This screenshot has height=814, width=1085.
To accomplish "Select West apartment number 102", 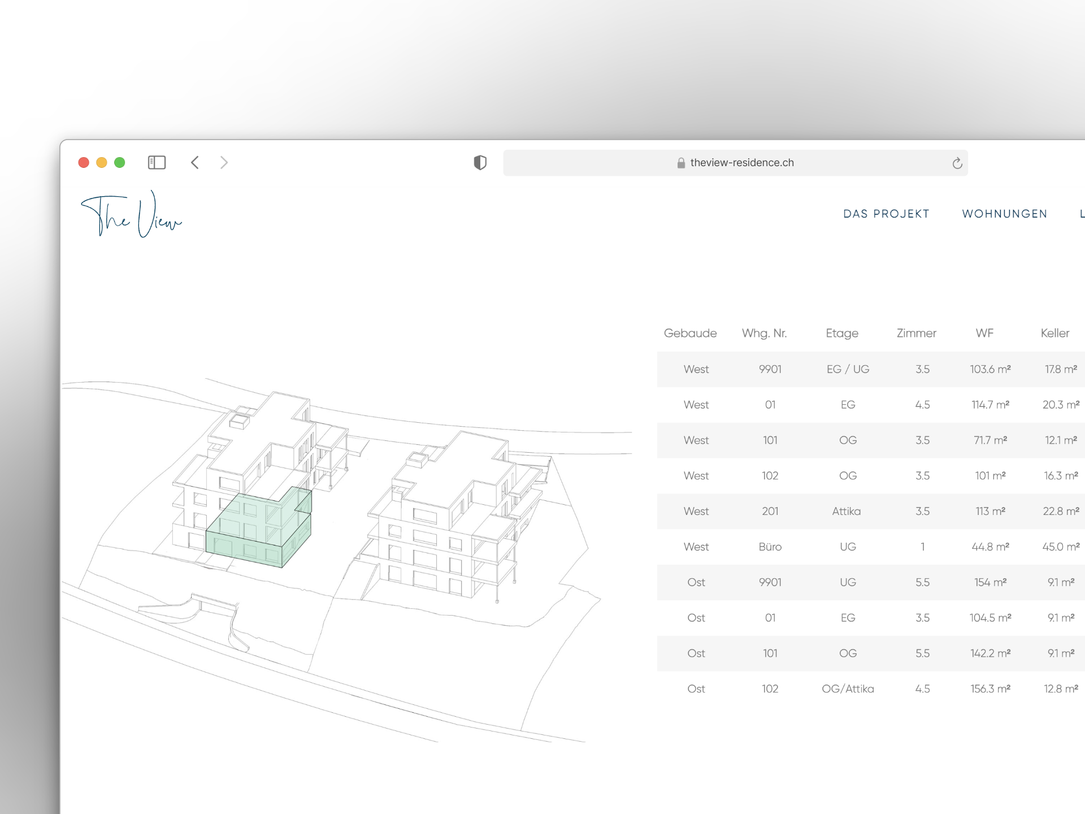I will (770, 476).
